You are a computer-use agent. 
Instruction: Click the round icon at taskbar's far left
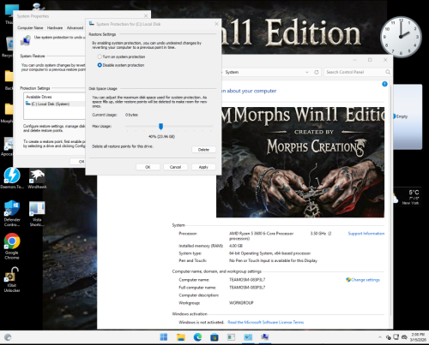pyautogui.click(x=8, y=337)
